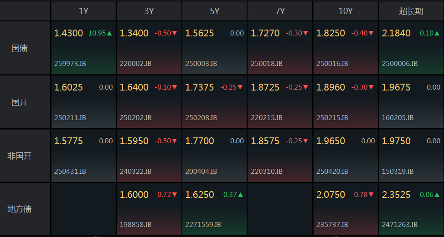Click the green up arrow in 地方债 5Y cell
This screenshot has width=444, height=237.
[x=240, y=195]
